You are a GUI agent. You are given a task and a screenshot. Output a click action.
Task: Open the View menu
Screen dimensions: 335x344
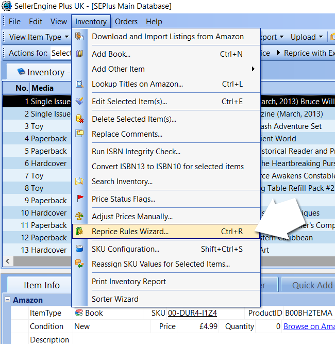[x=59, y=22]
